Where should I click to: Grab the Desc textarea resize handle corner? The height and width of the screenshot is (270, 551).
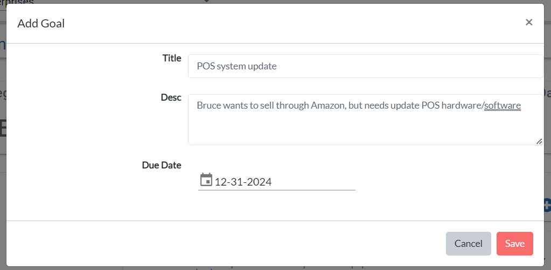click(539, 141)
